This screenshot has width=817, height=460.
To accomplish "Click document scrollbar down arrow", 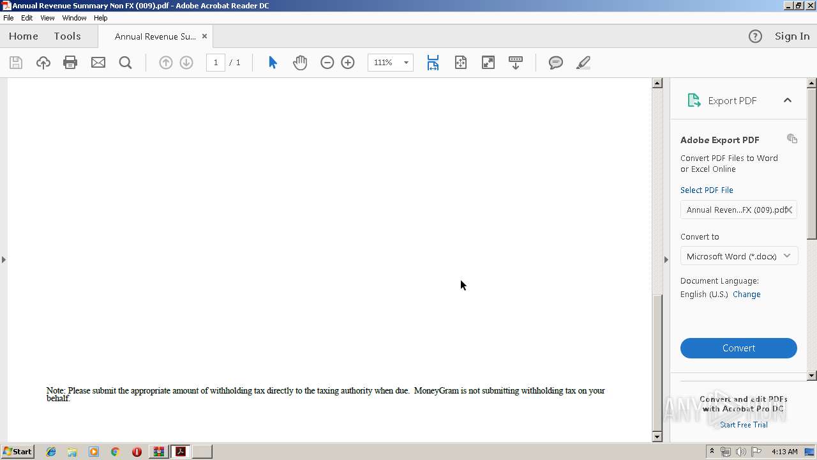I will [657, 437].
